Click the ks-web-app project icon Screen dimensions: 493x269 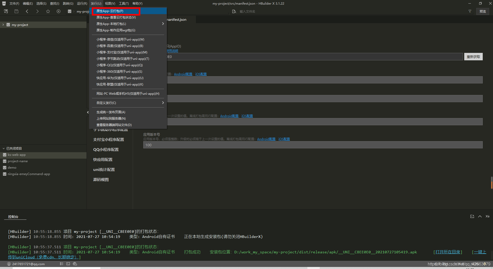(4, 155)
